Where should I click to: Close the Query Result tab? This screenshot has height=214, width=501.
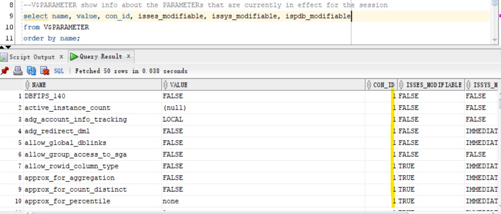pyautogui.click(x=129, y=56)
